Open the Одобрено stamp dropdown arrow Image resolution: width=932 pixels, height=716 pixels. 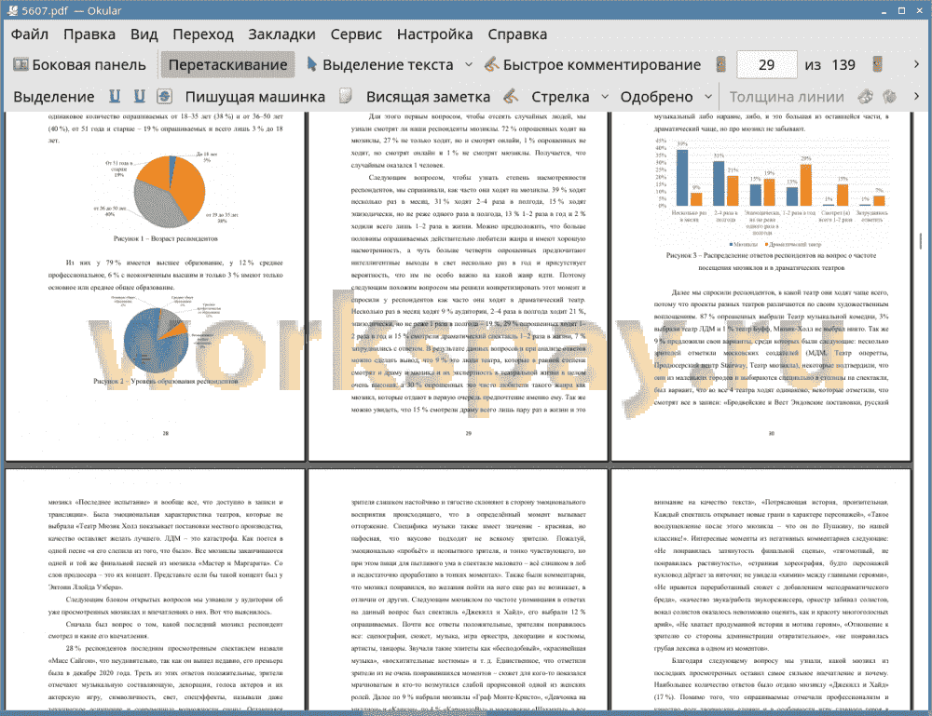pos(708,97)
